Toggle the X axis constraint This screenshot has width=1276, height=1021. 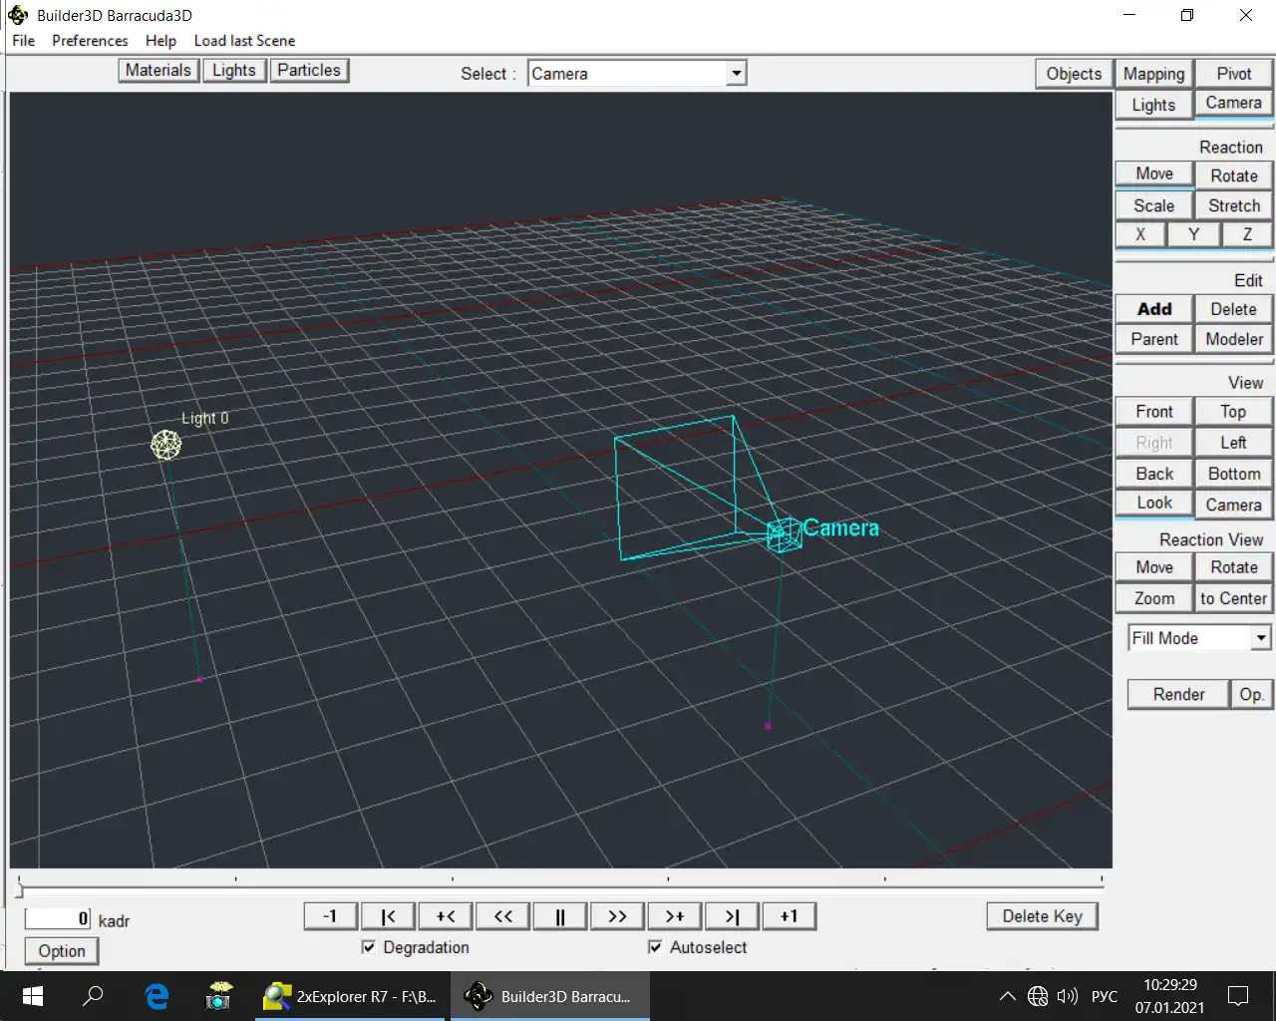pos(1140,234)
